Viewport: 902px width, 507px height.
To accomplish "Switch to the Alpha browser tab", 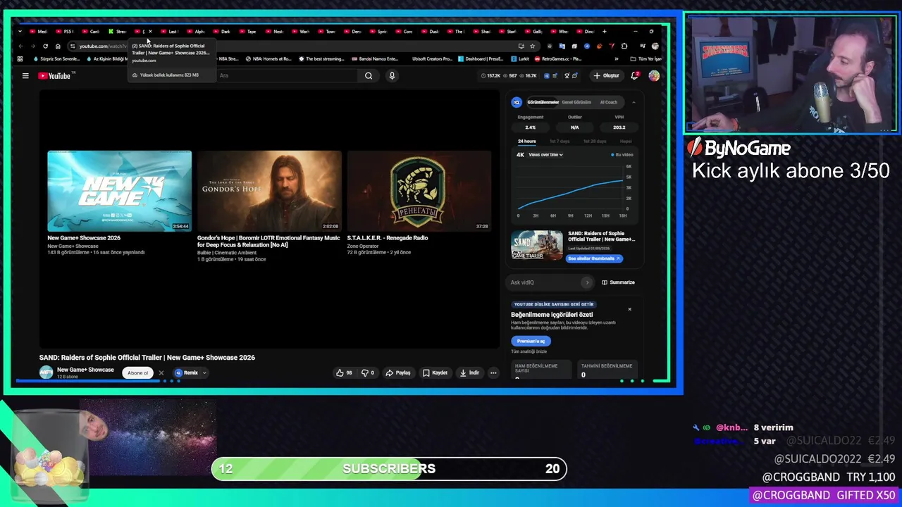I will [x=197, y=32].
